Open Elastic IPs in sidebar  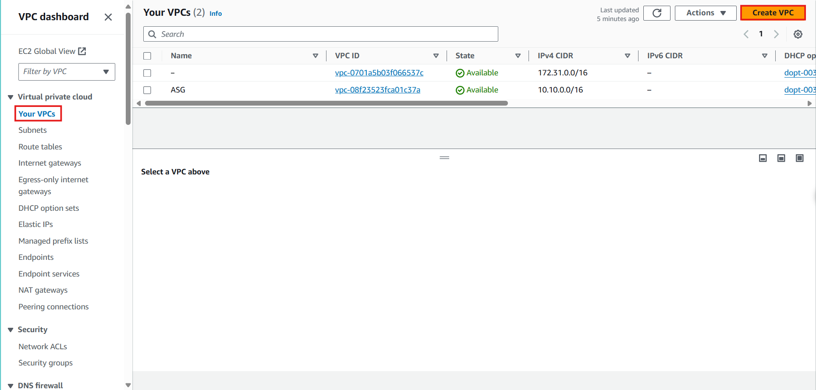coord(35,224)
